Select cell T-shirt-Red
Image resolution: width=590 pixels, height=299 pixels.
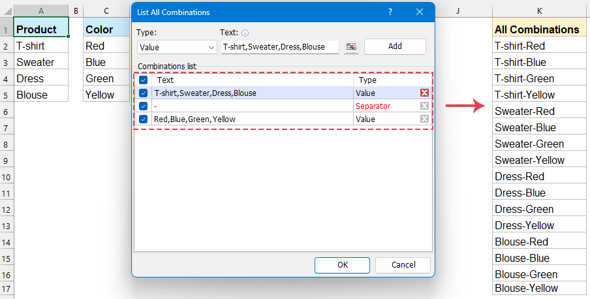pyautogui.click(x=539, y=46)
